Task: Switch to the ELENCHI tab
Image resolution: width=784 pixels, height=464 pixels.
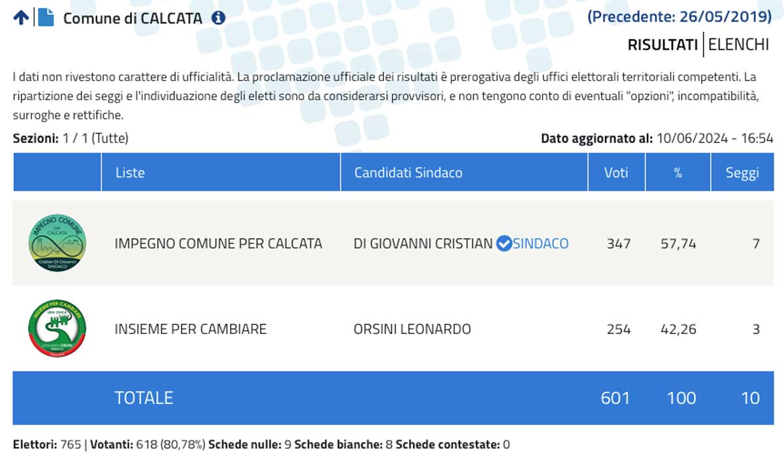Action: click(738, 45)
